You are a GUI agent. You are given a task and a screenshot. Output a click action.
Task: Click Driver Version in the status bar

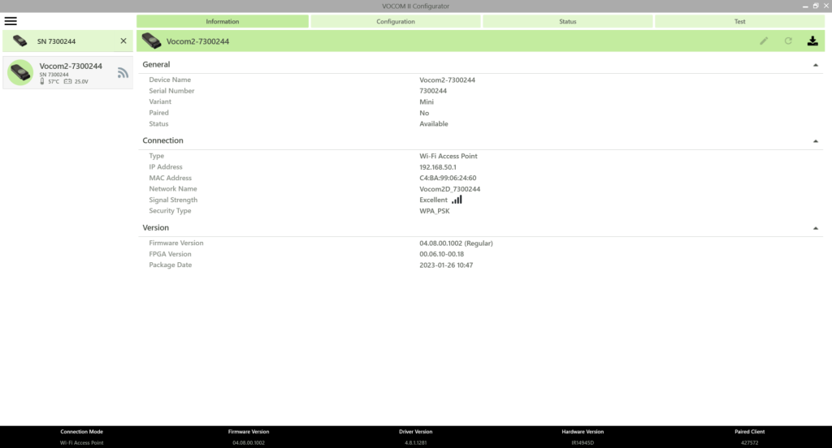click(x=415, y=432)
